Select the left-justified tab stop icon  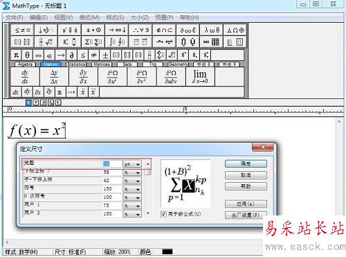(28, 103)
